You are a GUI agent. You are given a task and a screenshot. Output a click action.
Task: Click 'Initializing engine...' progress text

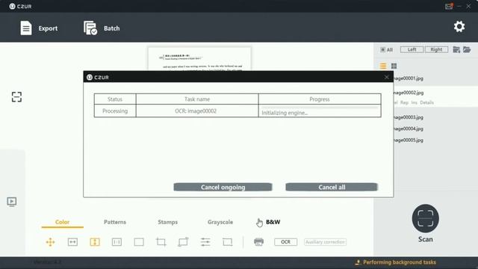(x=285, y=113)
